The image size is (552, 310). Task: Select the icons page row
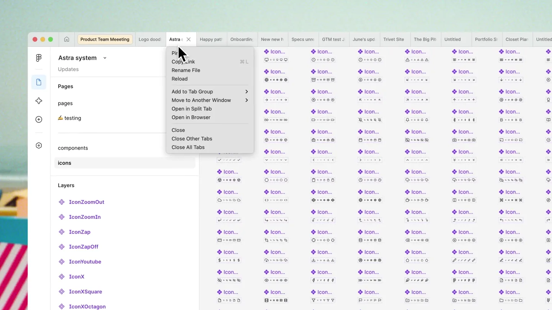pyautogui.click(x=125, y=163)
